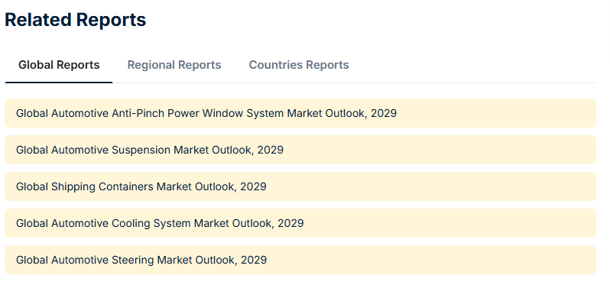Click 2029 in the Cooling System title

coord(290,223)
